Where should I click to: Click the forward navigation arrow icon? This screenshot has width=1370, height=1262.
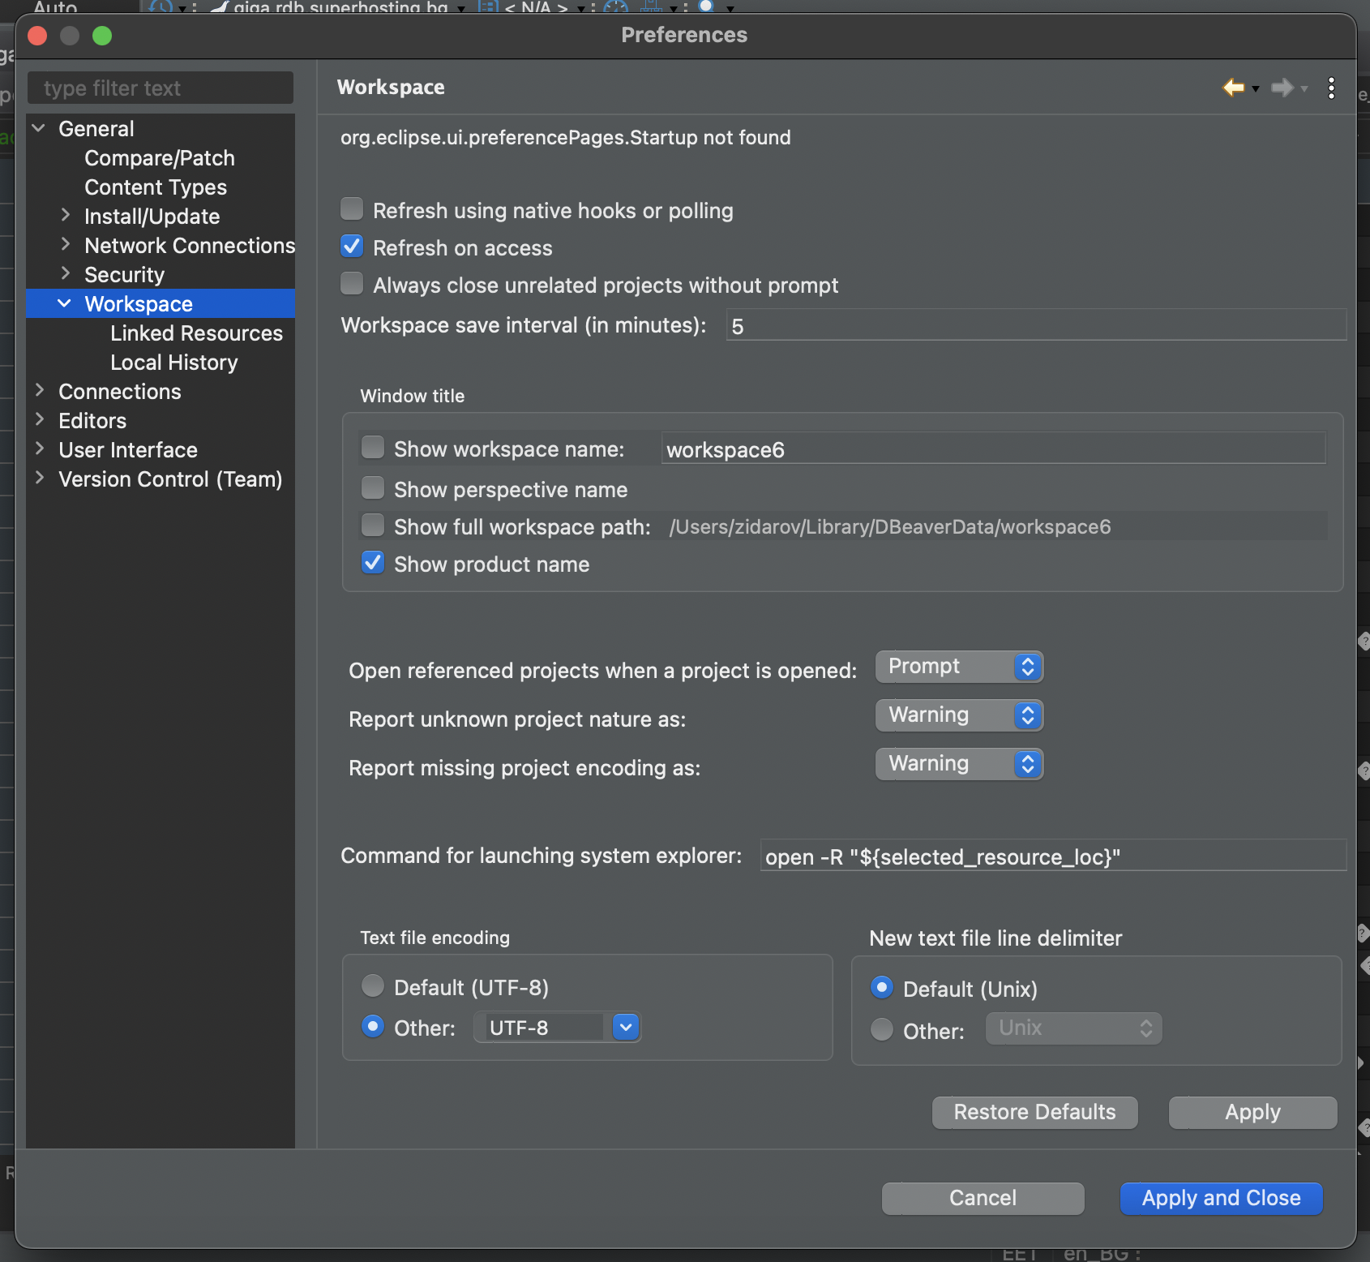click(1282, 87)
